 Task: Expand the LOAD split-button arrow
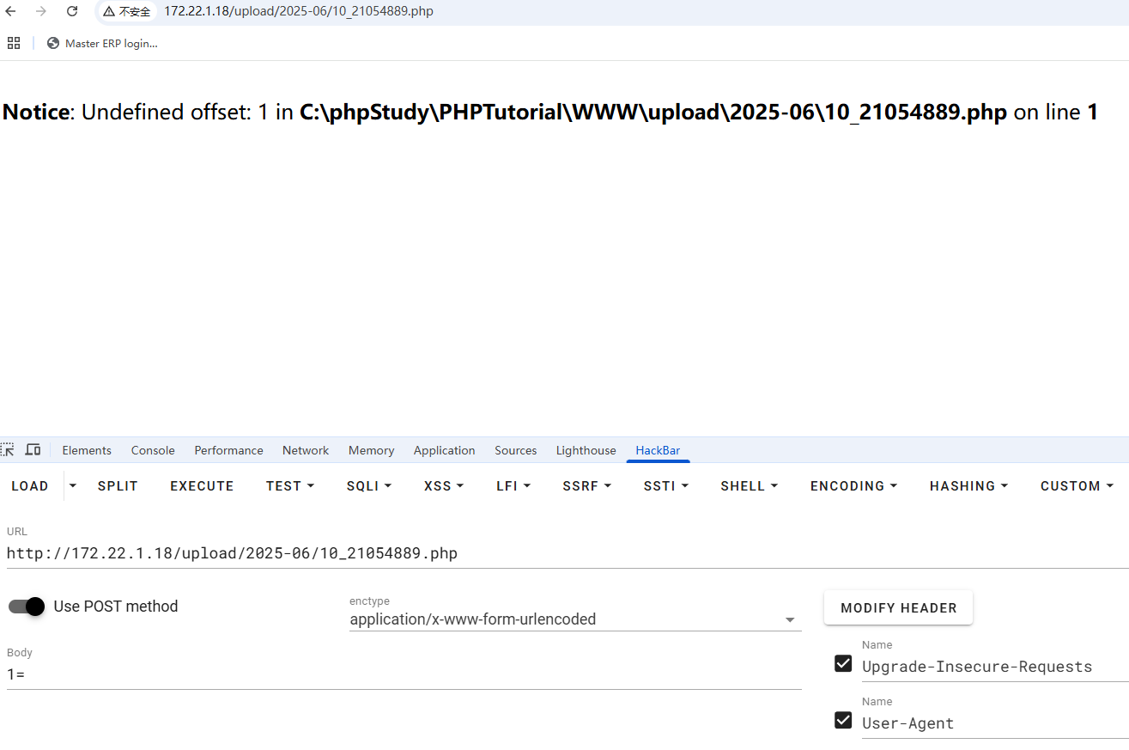tap(73, 486)
